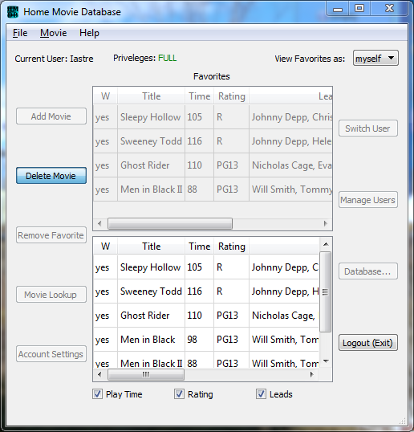Click the right scroll arrow of lower table
The image size is (414, 432).
[312, 374]
